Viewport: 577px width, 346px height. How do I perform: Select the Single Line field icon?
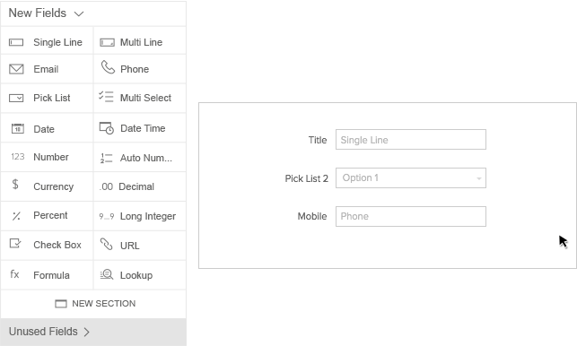16,43
